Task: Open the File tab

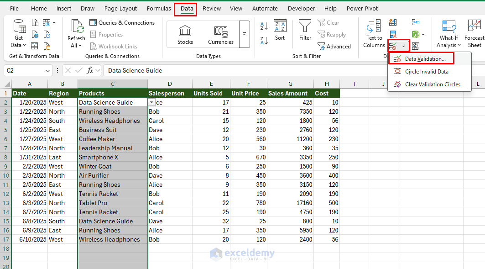Action: pos(14,9)
